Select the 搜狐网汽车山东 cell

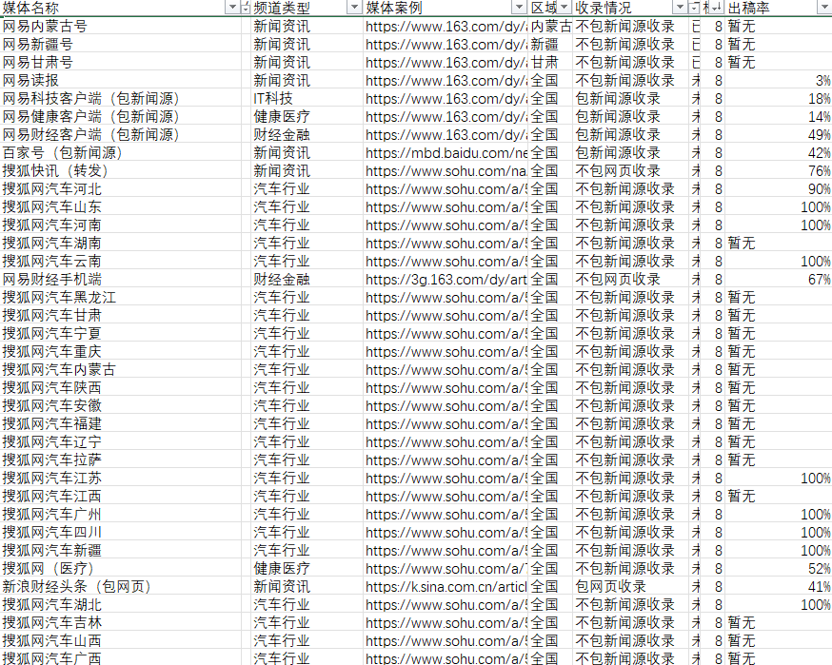coord(121,206)
